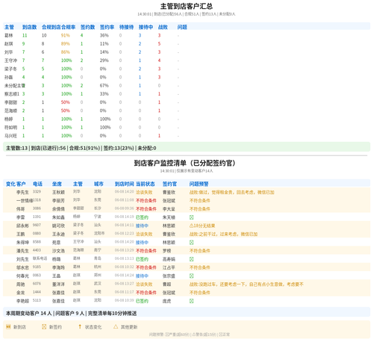Select the 接待中 column header in summary table

tap(145, 27)
